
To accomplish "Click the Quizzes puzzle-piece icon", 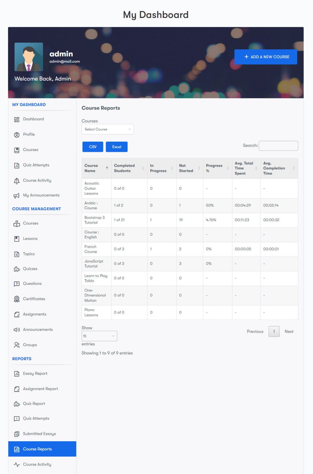I will 17,268.
